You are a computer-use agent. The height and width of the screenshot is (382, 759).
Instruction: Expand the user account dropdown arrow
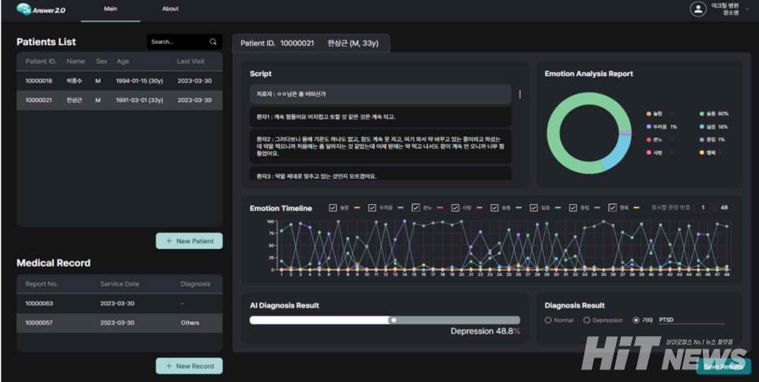click(747, 9)
